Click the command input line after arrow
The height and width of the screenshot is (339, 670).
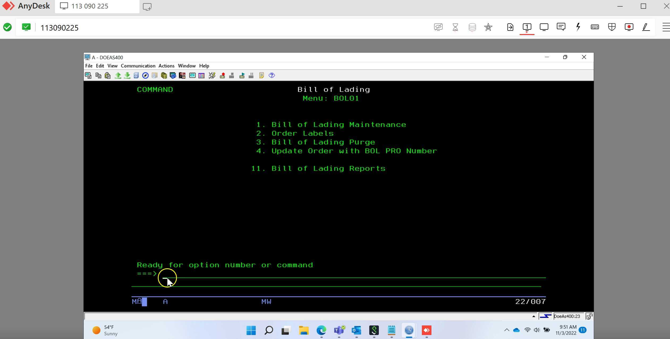(x=345, y=274)
